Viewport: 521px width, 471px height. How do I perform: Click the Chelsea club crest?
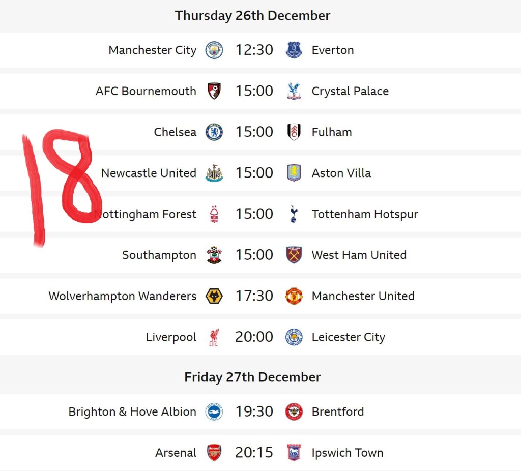point(214,132)
